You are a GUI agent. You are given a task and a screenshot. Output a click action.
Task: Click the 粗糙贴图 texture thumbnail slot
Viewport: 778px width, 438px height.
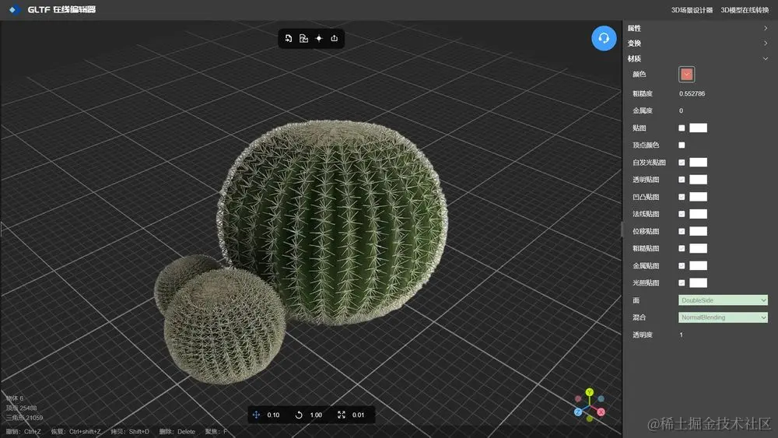pos(698,248)
